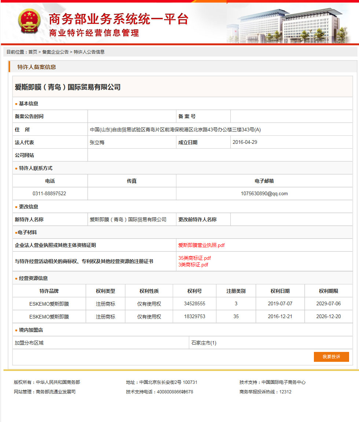Screen dimensions: 359x422
Task: Click footer text 版权所有：中华人民共和国商务部
Action: click(47, 382)
